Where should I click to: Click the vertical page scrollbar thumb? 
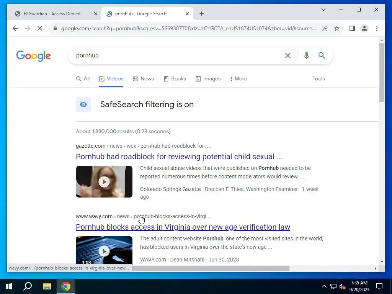(x=382, y=72)
